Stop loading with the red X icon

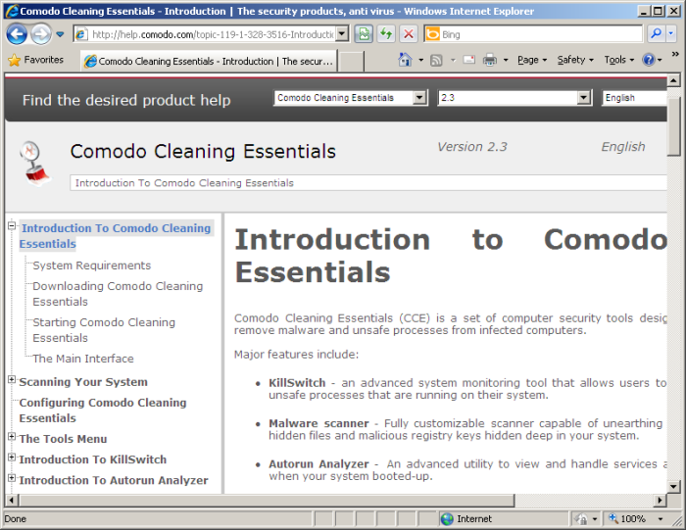[409, 34]
